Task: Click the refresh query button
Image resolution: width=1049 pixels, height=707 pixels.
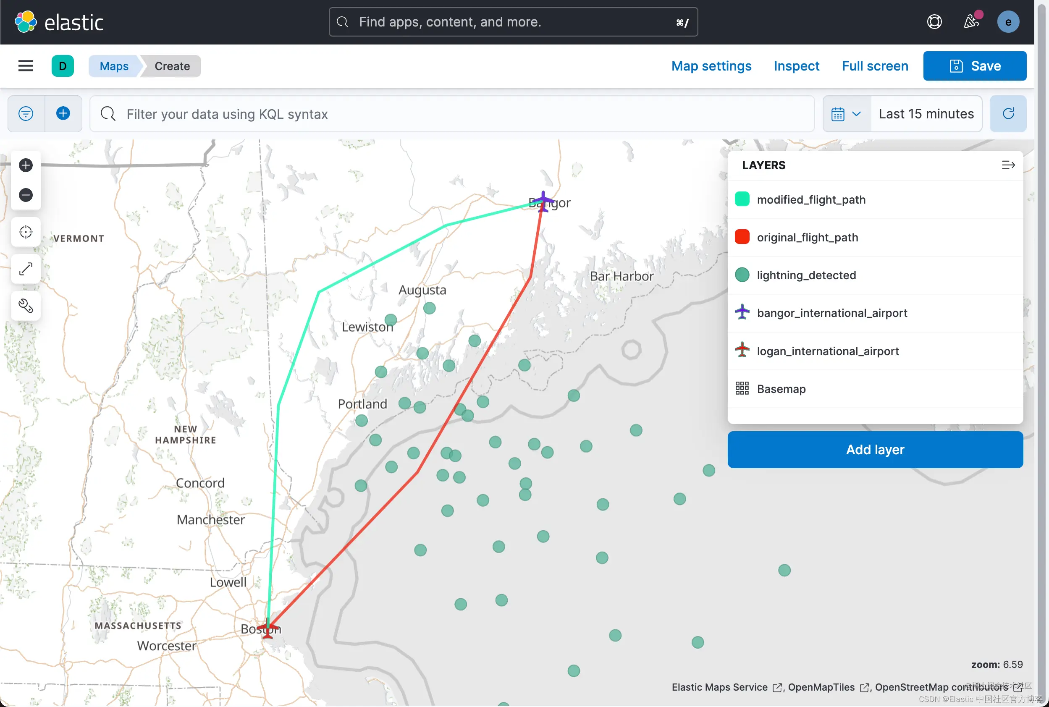Action: pos(1008,114)
